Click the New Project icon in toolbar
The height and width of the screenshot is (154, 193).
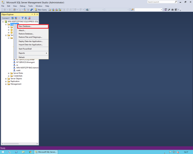14,10
